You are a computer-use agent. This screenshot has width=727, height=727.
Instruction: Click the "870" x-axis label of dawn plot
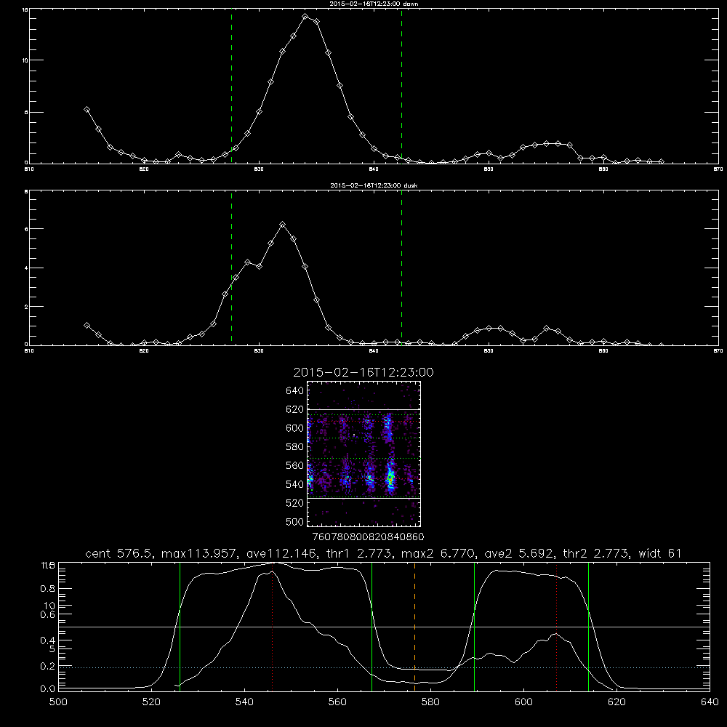[x=718, y=169]
